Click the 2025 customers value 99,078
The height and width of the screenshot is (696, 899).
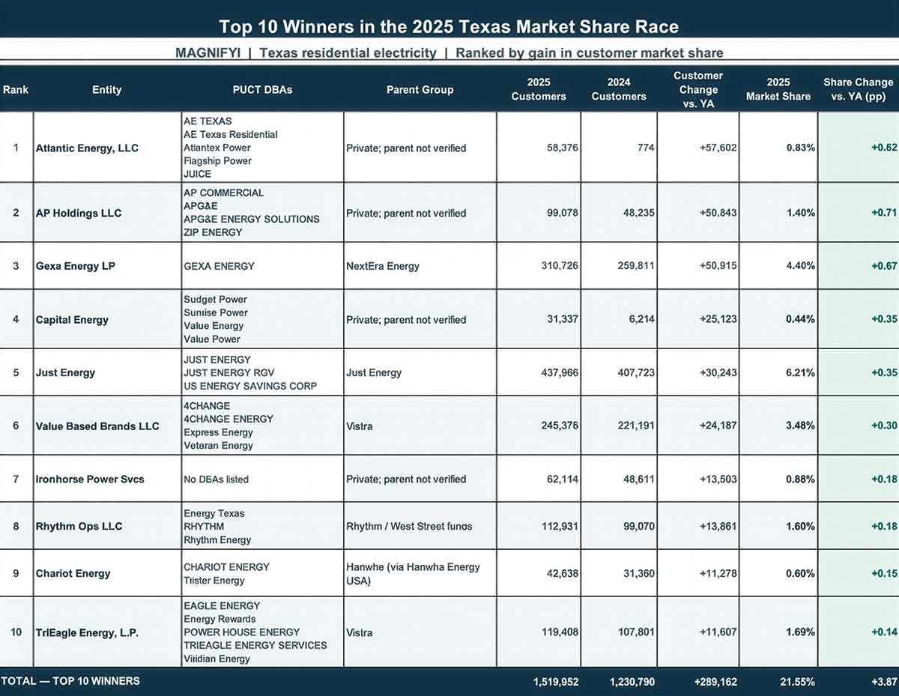pos(563,213)
